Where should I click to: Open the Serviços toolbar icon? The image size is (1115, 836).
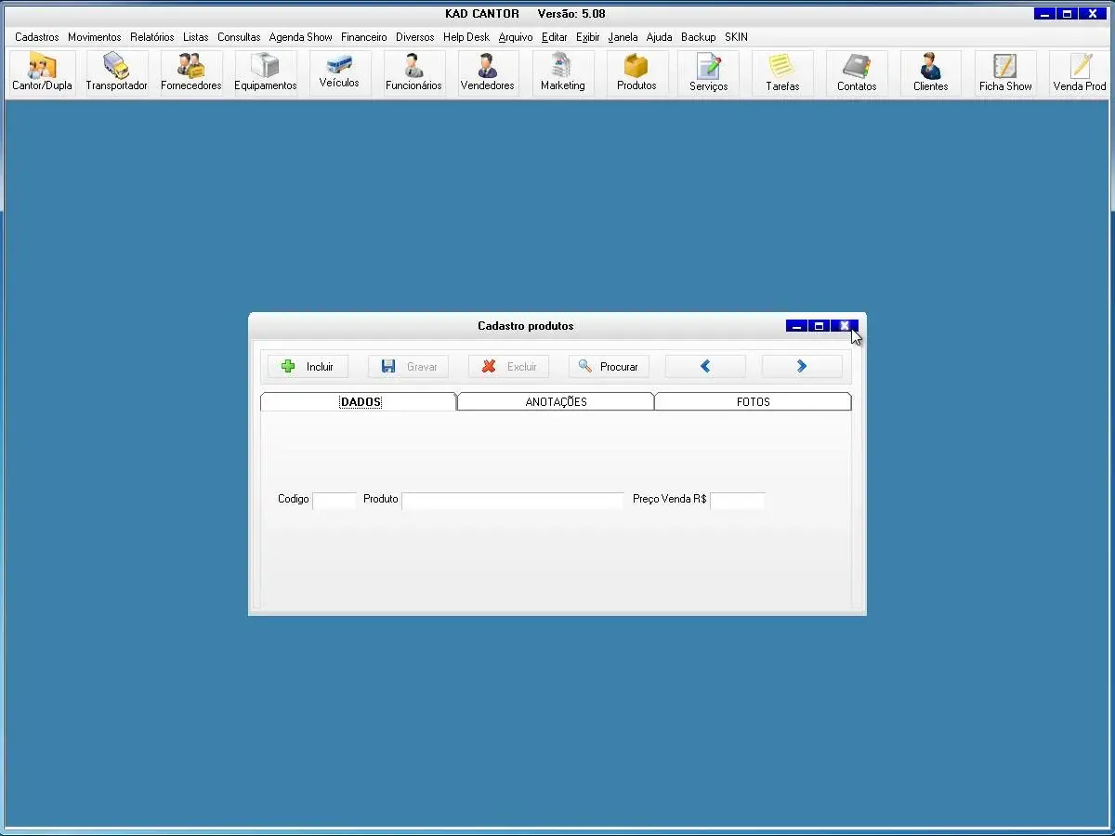pos(708,72)
